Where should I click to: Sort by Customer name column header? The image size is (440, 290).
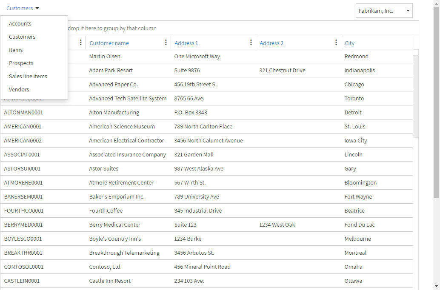point(109,43)
